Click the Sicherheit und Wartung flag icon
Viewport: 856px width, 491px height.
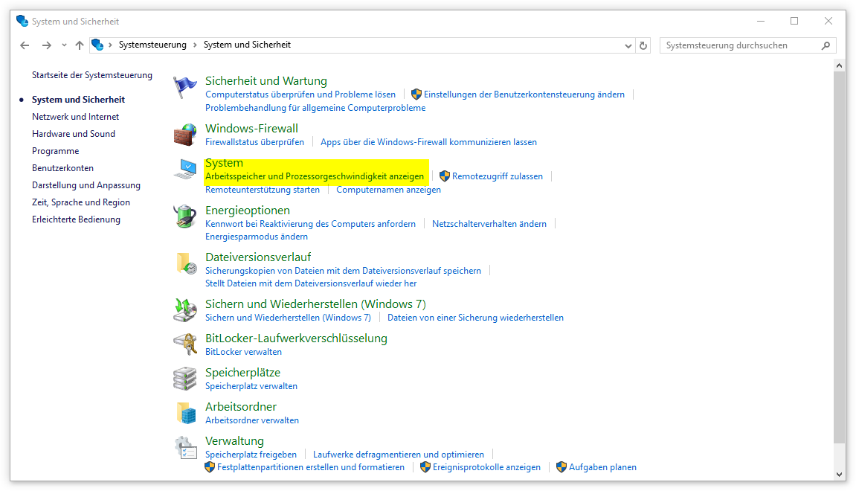185,87
